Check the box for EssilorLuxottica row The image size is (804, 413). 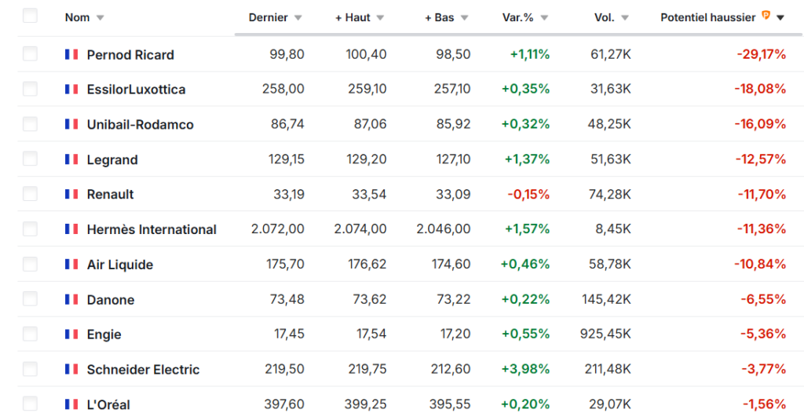pos(30,89)
